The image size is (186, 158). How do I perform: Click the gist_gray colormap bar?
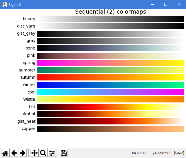pyautogui.click(x=111, y=34)
